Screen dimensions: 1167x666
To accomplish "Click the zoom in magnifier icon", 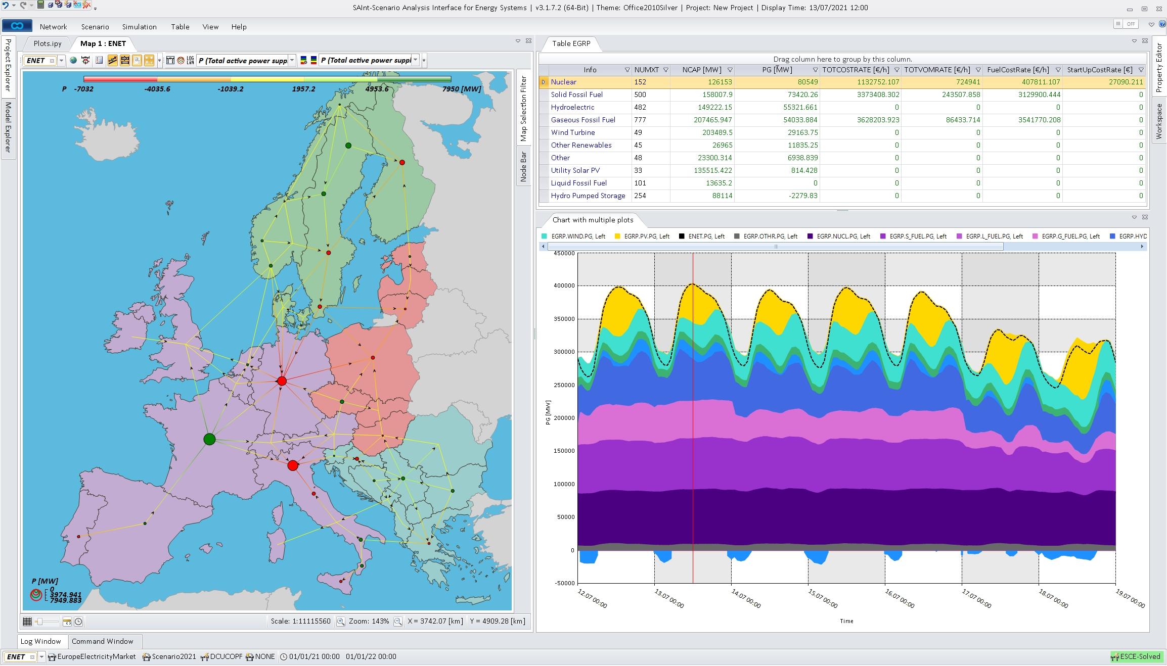I will pyautogui.click(x=341, y=622).
